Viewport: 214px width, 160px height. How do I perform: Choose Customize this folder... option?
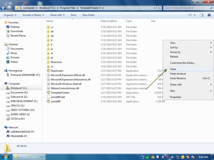pyautogui.click(x=188, y=63)
